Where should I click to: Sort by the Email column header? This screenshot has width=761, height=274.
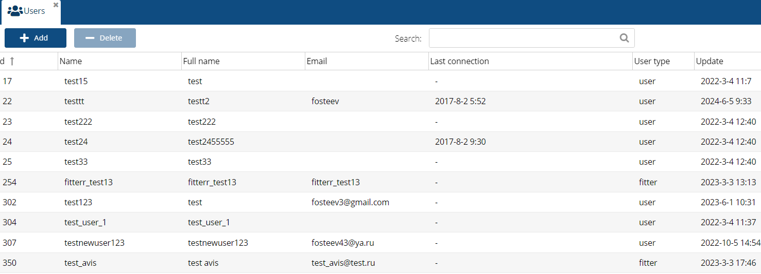317,61
